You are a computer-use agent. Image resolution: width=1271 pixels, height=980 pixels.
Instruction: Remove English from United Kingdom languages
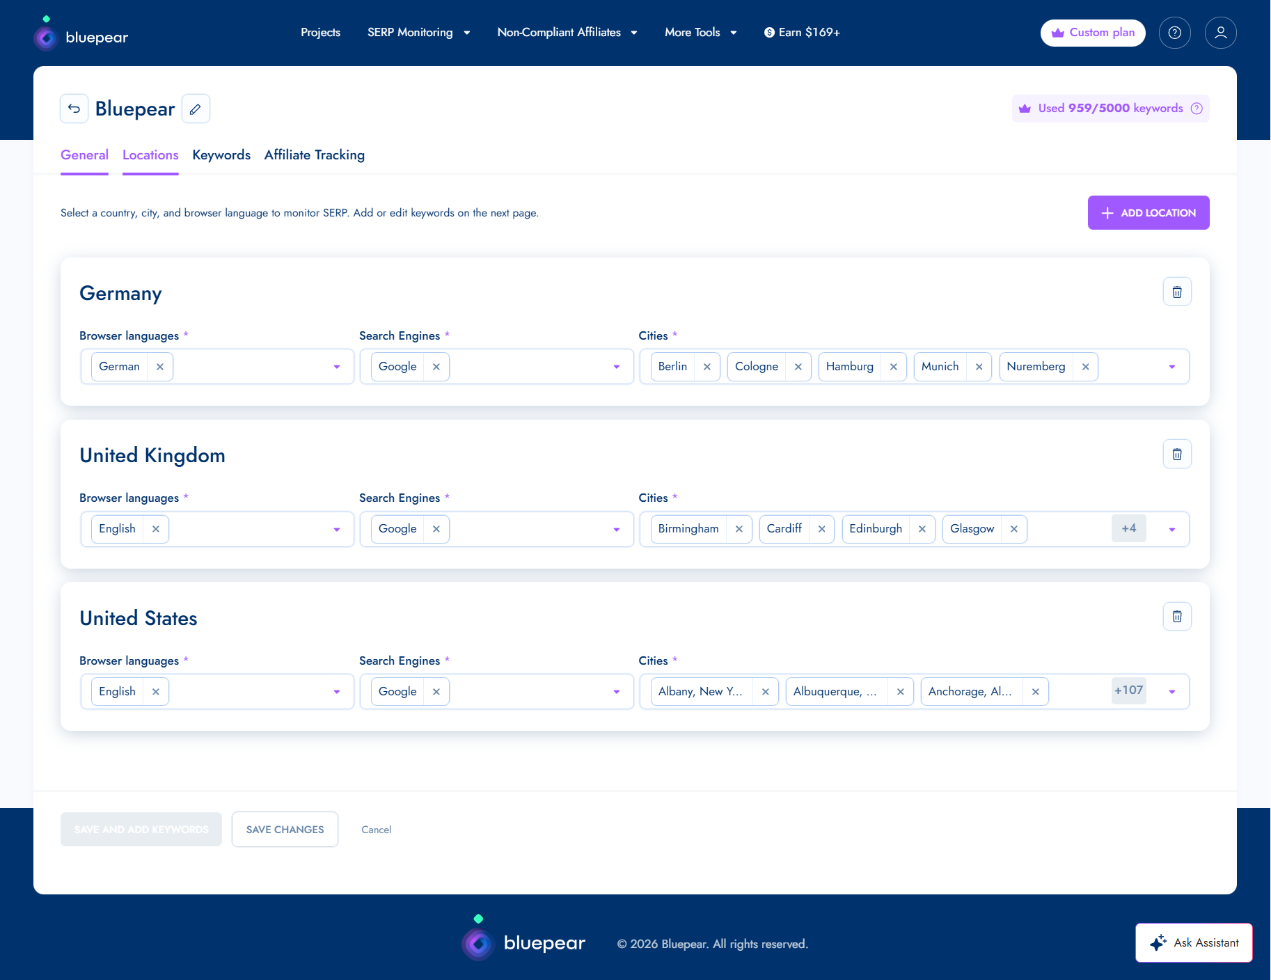pyautogui.click(x=156, y=529)
